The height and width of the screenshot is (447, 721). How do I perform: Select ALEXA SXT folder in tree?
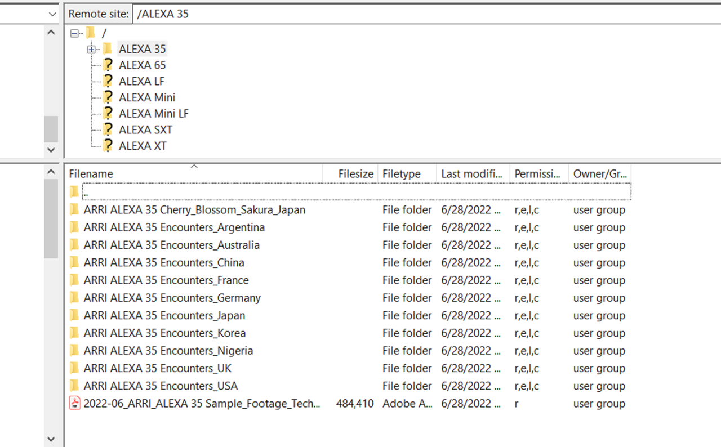[x=145, y=129]
